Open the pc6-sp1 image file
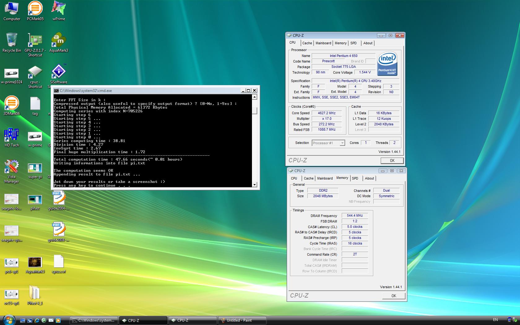Viewport: 520px width, 325px height. (11, 266)
